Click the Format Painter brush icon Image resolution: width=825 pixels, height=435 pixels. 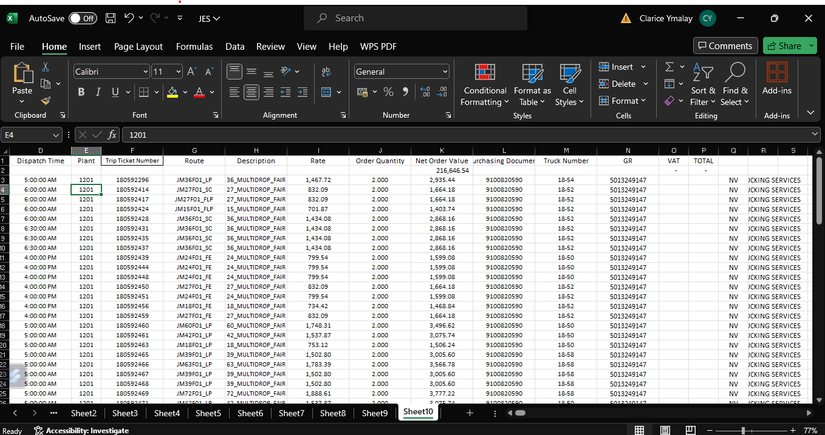pos(46,101)
